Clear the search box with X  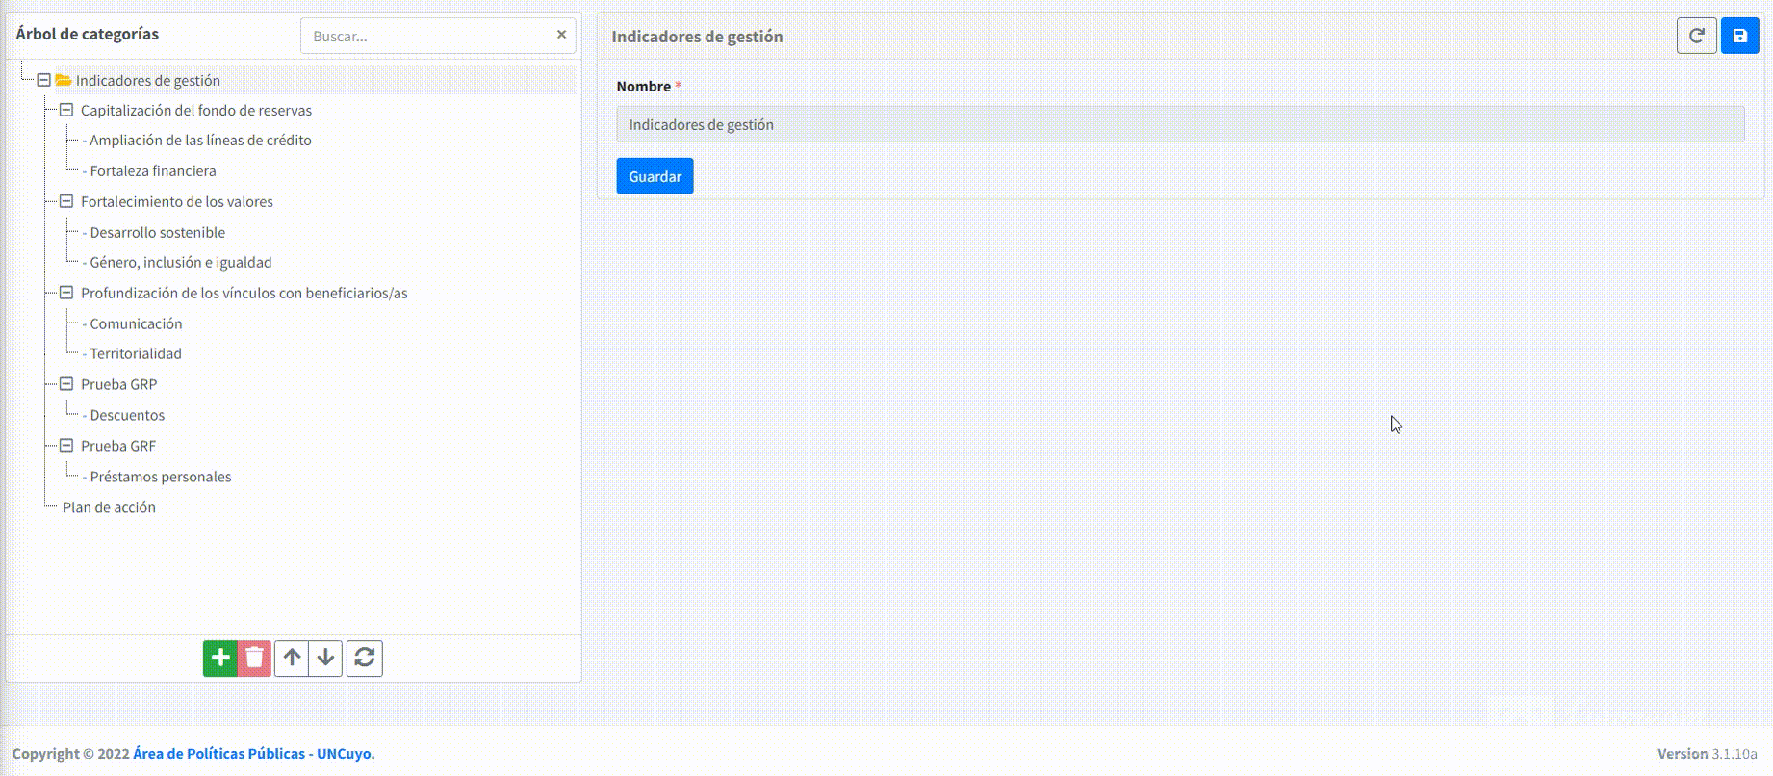[x=561, y=35]
